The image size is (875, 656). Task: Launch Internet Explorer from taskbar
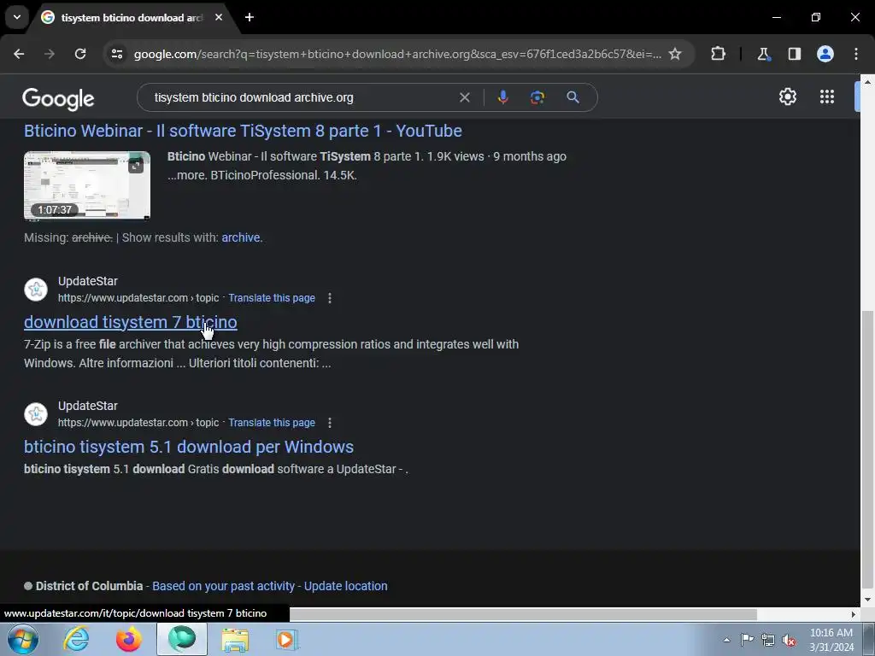(76, 639)
